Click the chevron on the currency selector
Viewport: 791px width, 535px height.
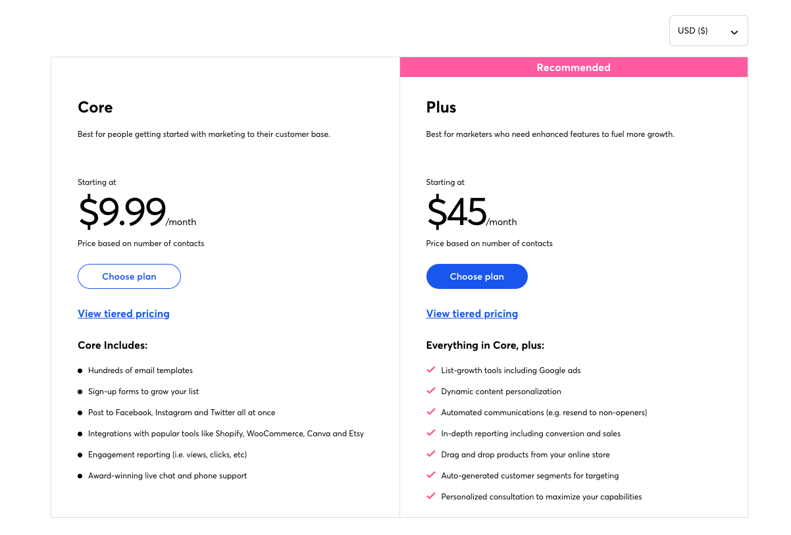point(734,30)
